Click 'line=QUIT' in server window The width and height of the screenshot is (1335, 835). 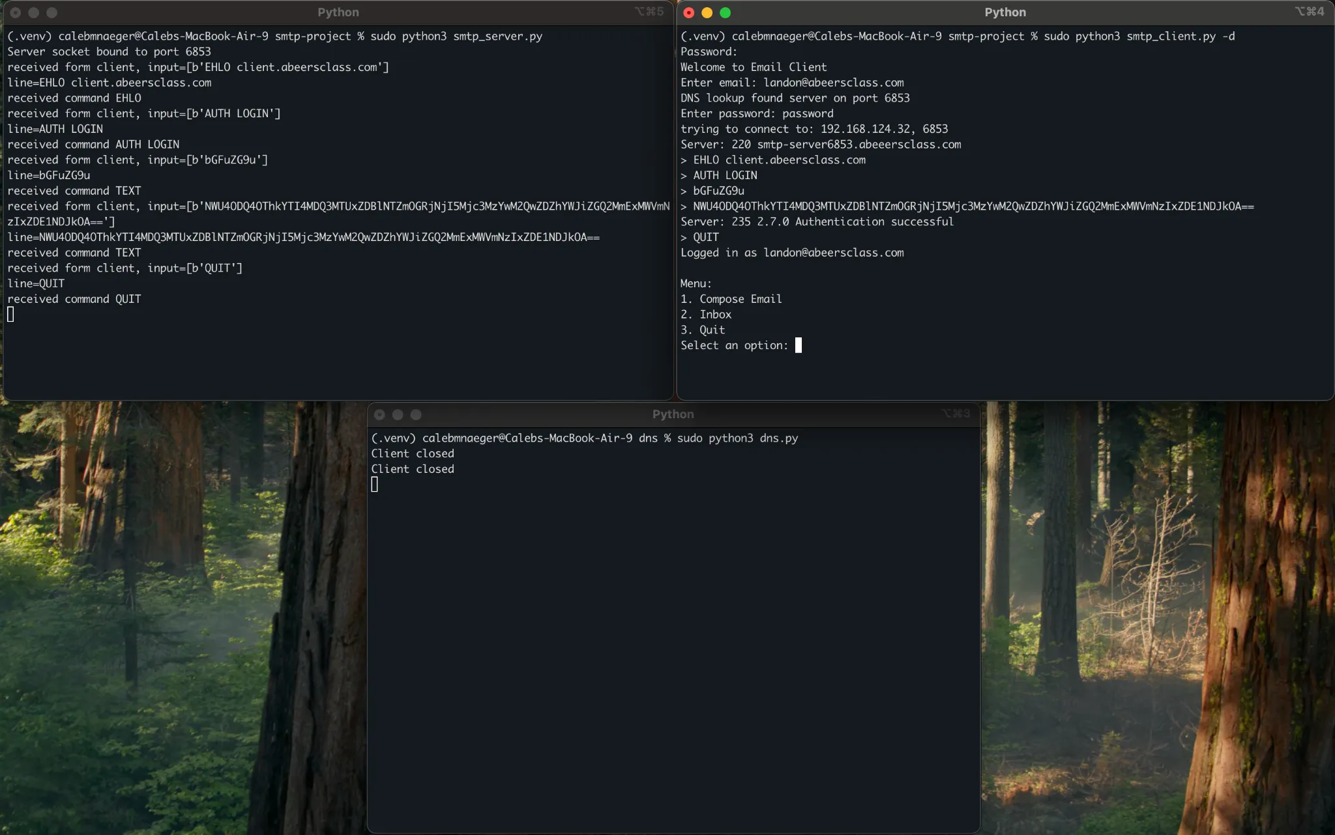[x=36, y=284]
